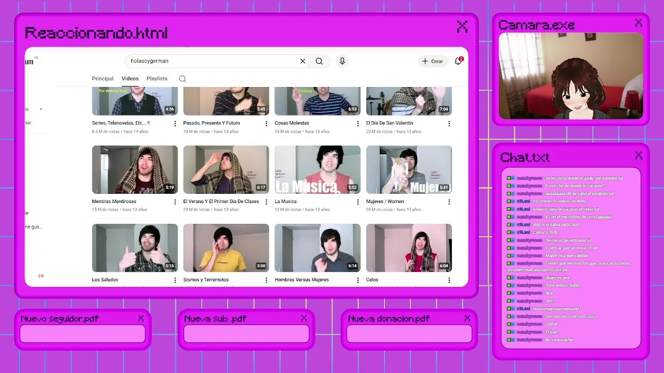Start voice search with microphone icon
Screen dimensions: 664x373
point(342,61)
